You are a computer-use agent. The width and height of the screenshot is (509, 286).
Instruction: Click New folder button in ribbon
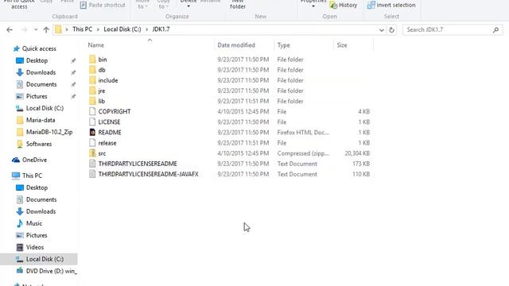tap(238, 5)
